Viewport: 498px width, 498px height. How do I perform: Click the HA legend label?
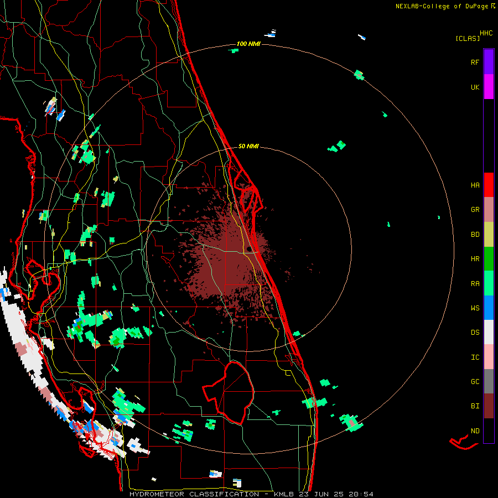click(x=475, y=185)
